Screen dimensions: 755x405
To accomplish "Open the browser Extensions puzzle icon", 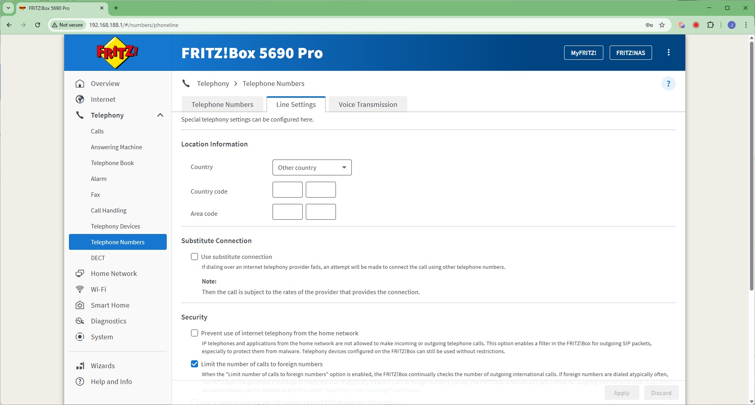I will pos(711,25).
